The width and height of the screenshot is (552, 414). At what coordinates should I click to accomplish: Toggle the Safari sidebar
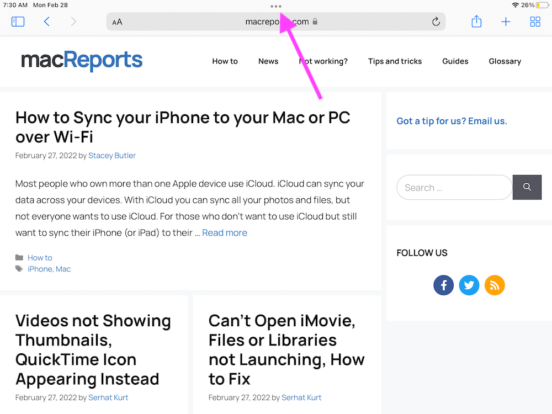(x=18, y=22)
